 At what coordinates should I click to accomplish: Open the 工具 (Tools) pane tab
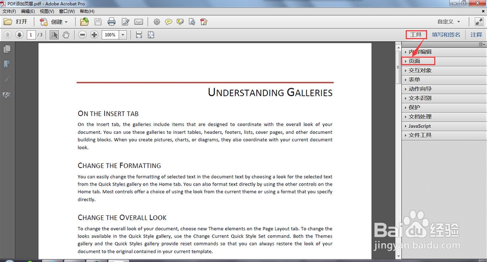(416, 35)
